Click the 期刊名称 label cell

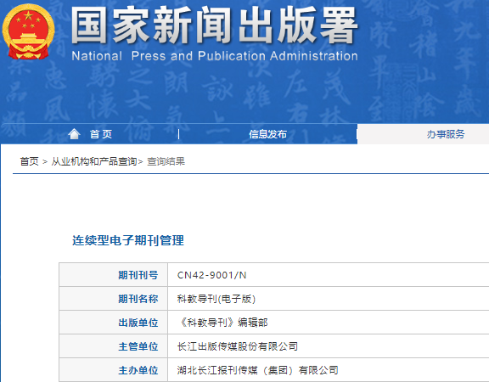click(x=114, y=299)
